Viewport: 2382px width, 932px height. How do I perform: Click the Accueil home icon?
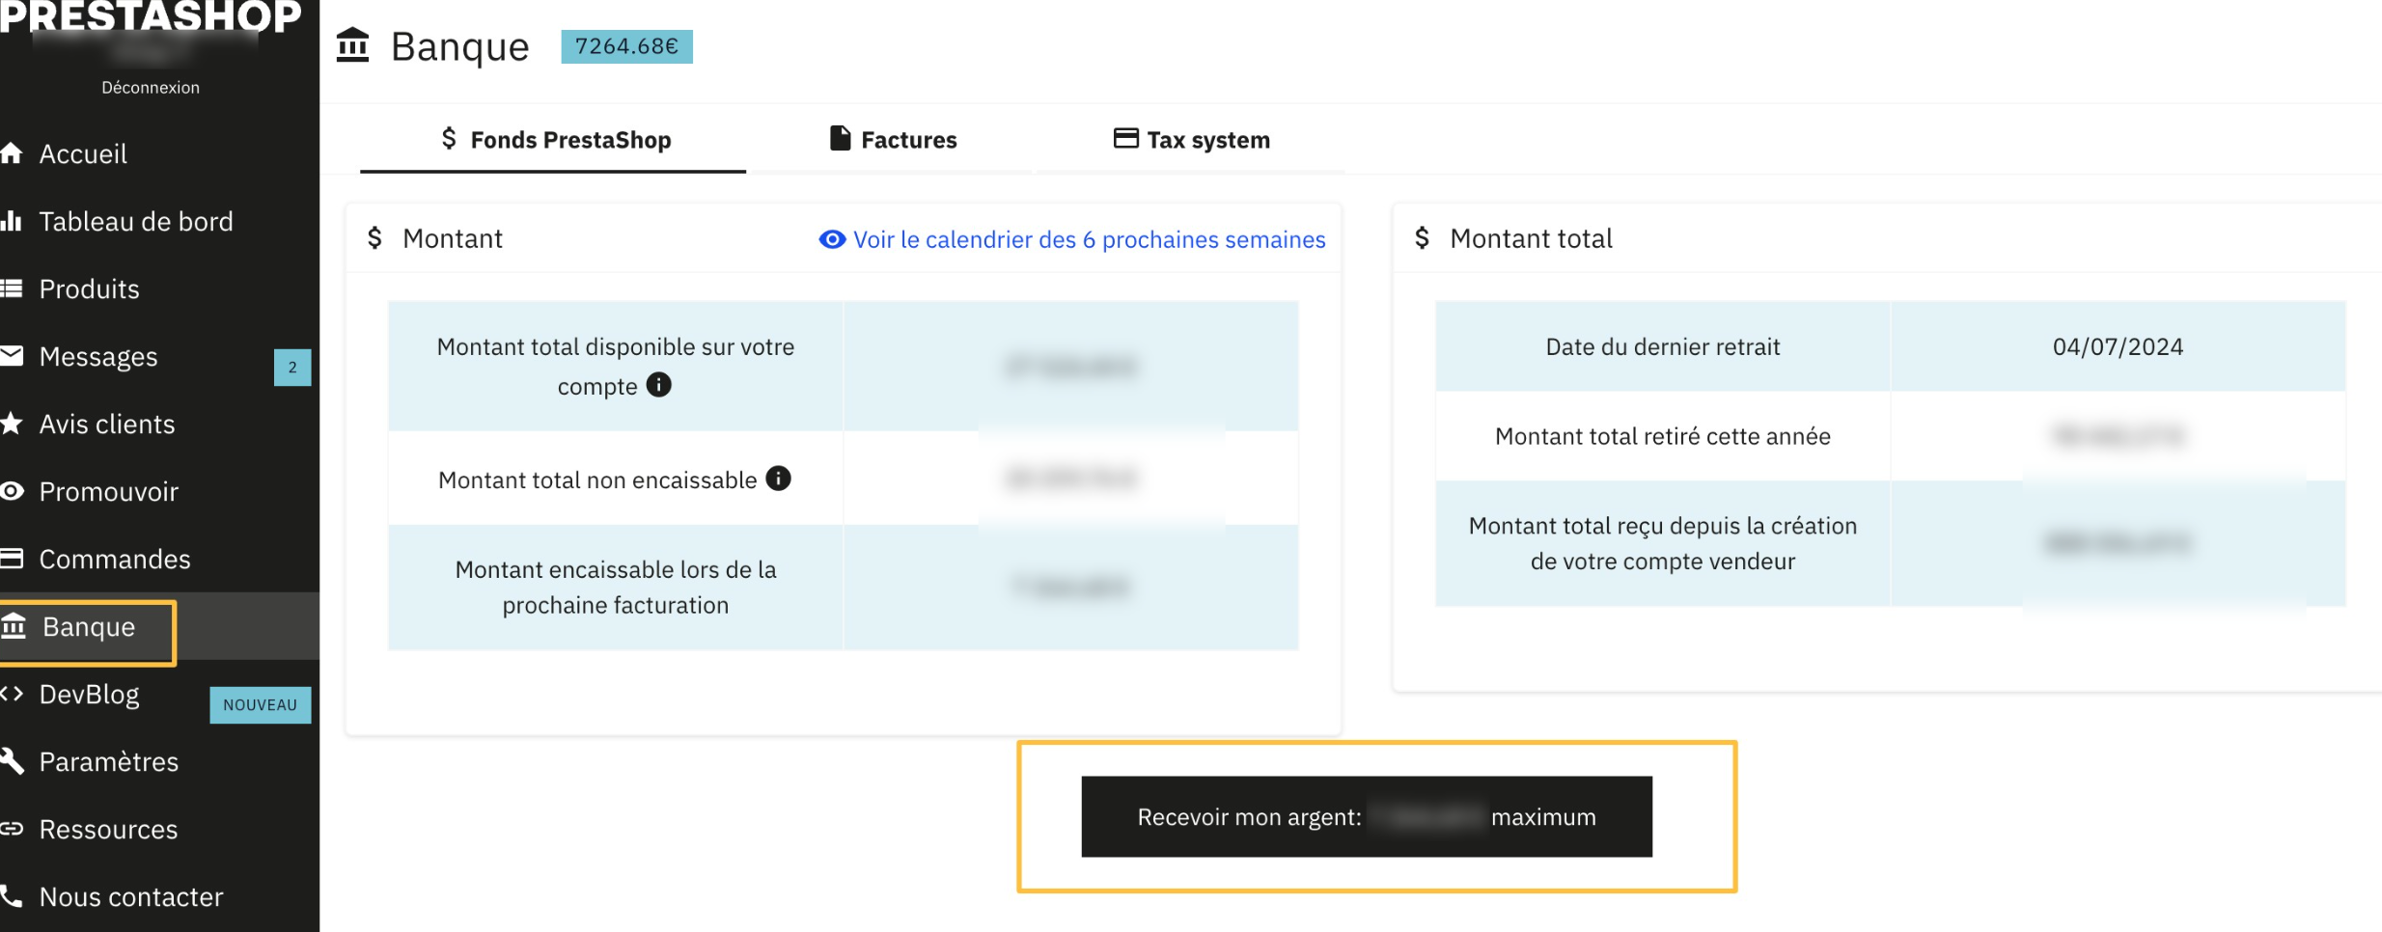point(11,153)
